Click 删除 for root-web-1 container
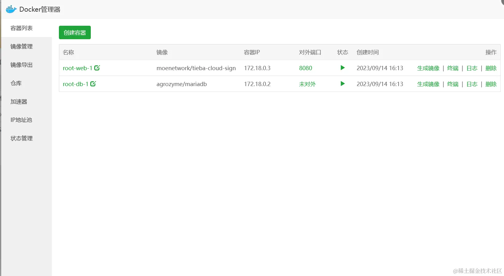Screen dimensions: 504x276 tap(491, 68)
